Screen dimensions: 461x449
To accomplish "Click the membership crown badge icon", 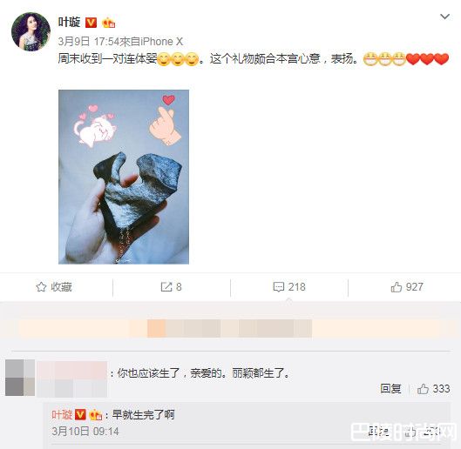I will click(108, 23).
